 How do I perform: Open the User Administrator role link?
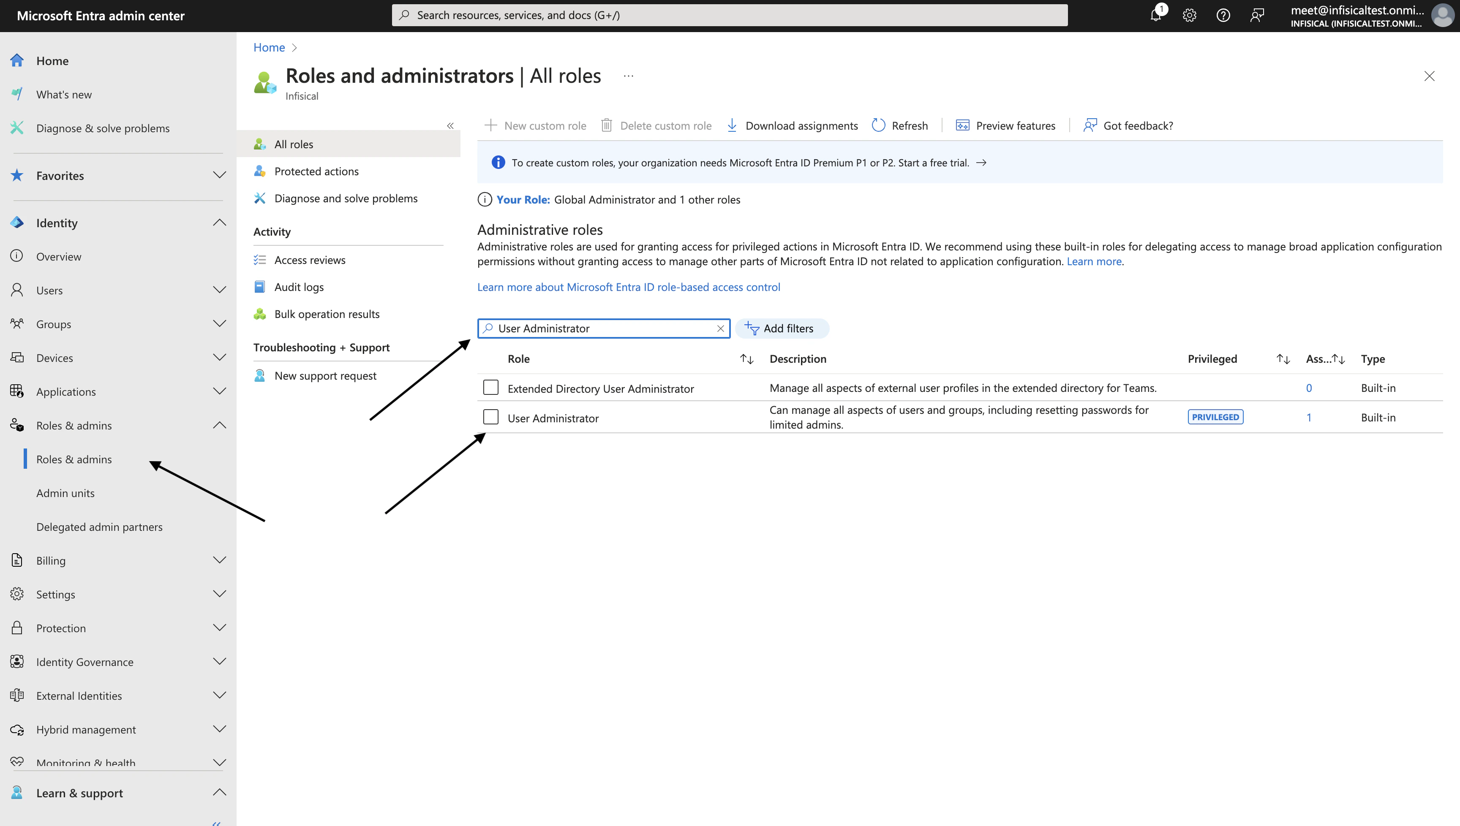click(553, 418)
